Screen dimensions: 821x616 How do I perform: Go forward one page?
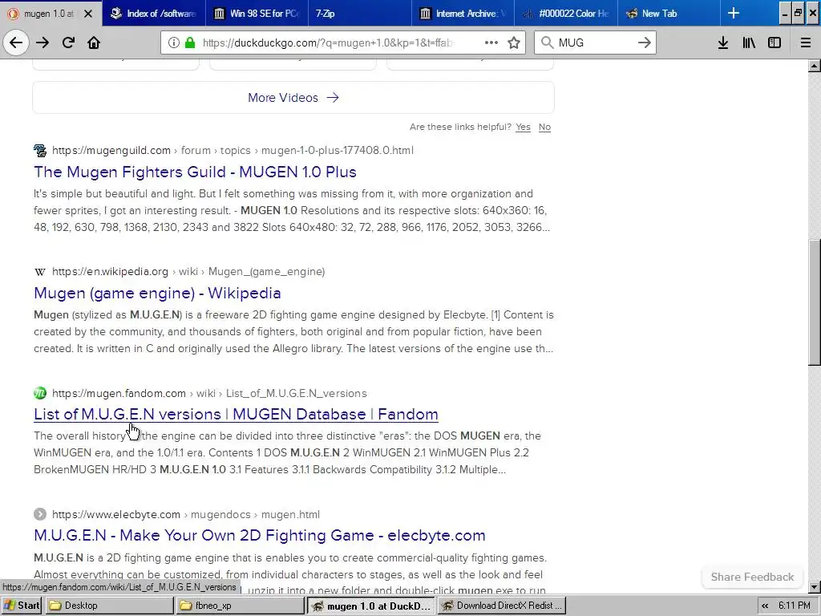[x=42, y=43]
